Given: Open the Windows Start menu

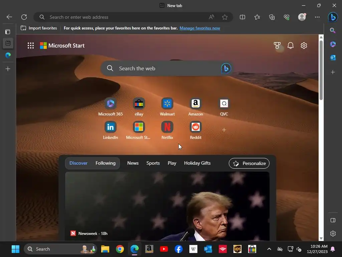Looking at the screenshot, I should (x=15, y=249).
